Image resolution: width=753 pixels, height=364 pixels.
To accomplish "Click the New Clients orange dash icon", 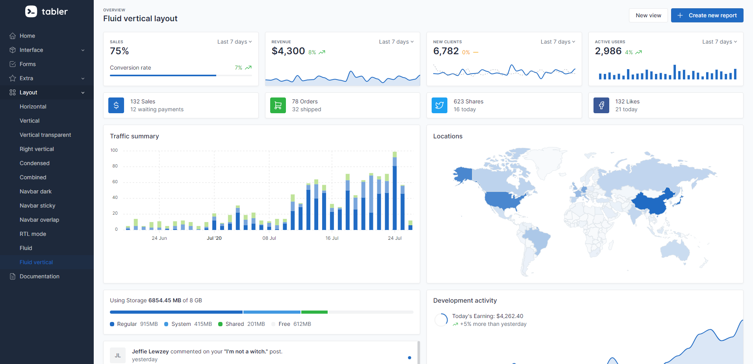I will [x=476, y=52].
